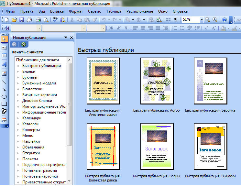
Task: Run the ABC spelling check icon
Action: pyautogui.click(x=55, y=20)
